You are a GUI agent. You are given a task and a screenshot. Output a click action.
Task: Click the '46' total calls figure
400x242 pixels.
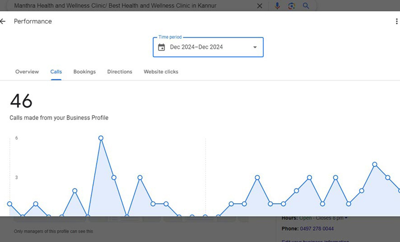click(x=21, y=101)
